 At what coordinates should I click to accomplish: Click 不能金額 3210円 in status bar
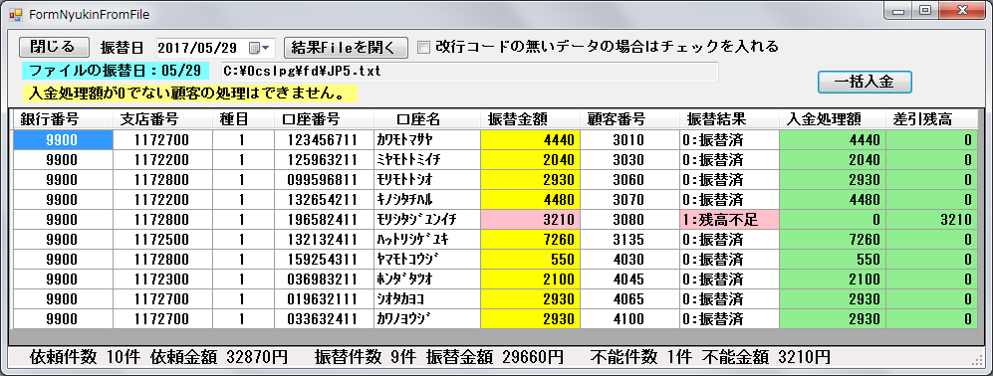(766, 357)
